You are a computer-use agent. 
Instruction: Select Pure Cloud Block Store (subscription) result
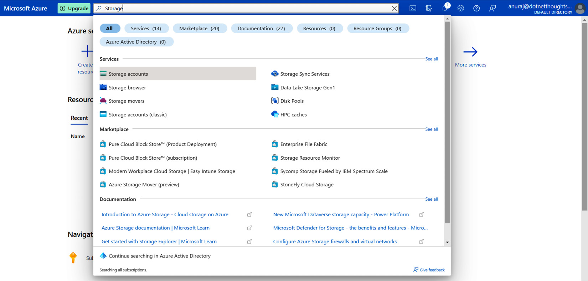153,158
